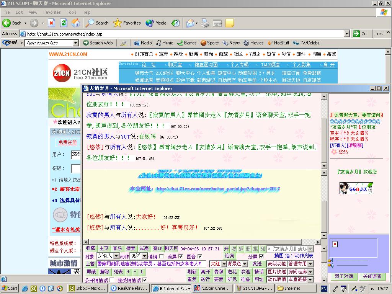392x294 pixels.
Task: Click the Real logo in the toolbar
Action: (x=10, y=42)
